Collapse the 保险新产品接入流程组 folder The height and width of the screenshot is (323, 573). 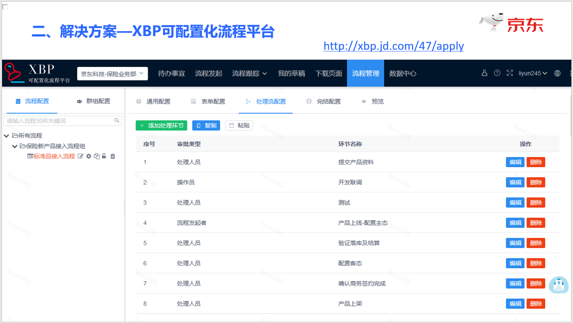click(15, 146)
